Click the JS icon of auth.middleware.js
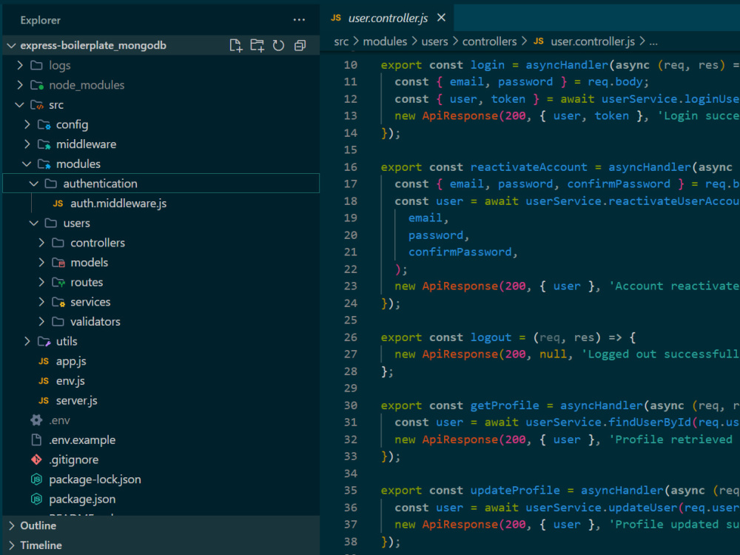The image size is (740, 555). click(x=58, y=203)
